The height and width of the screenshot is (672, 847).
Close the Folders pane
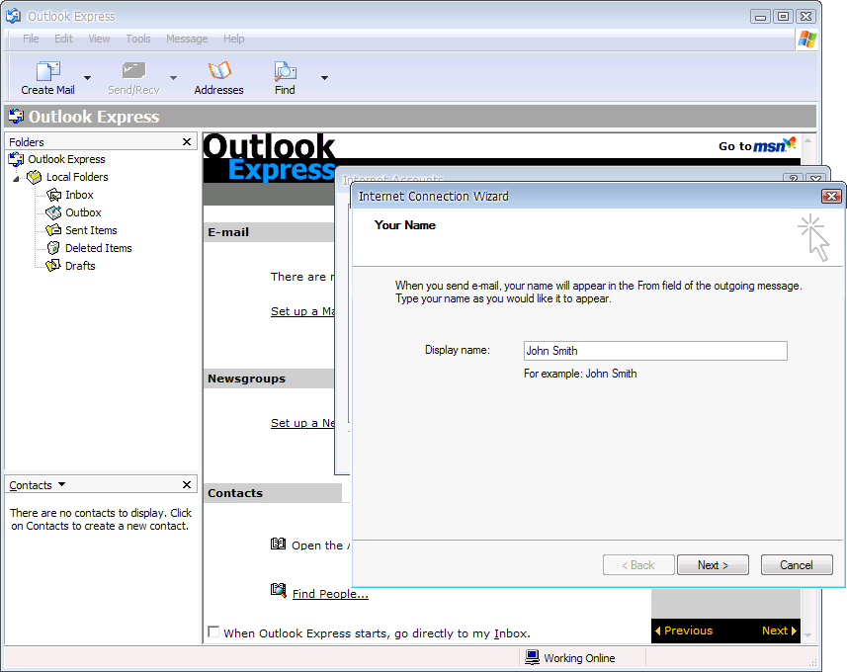(187, 142)
